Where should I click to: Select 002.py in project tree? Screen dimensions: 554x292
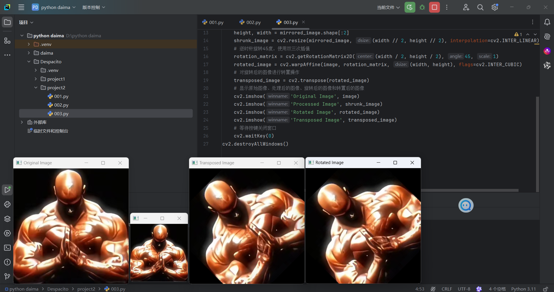coord(61,105)
